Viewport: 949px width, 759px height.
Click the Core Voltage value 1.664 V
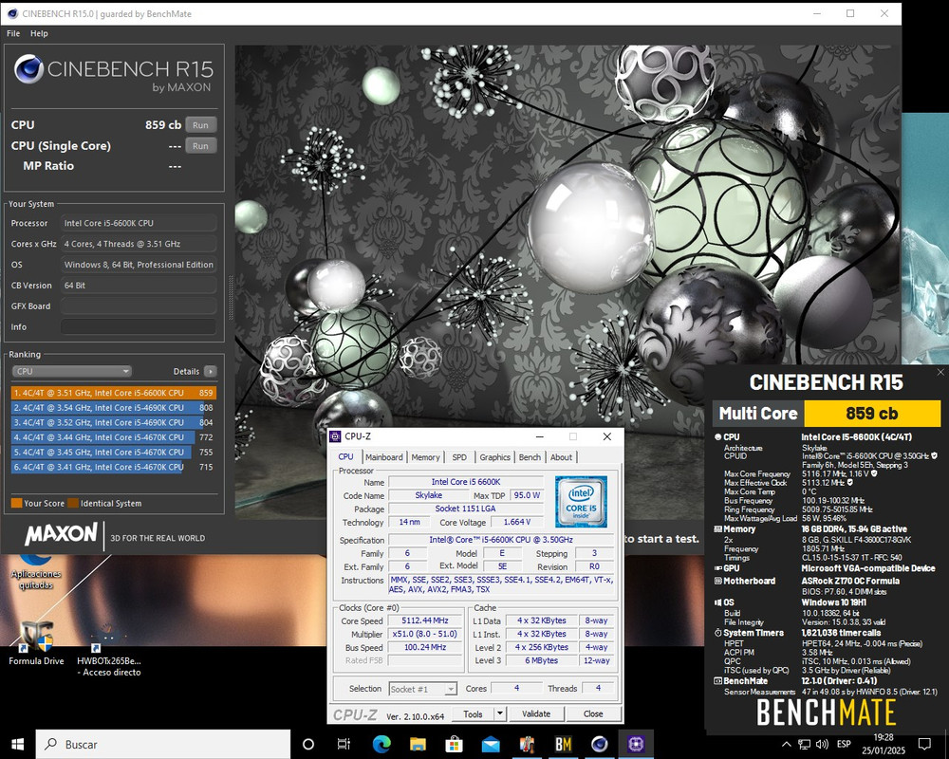(518, 522)
